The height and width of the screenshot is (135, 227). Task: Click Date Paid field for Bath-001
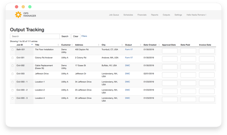188,51
